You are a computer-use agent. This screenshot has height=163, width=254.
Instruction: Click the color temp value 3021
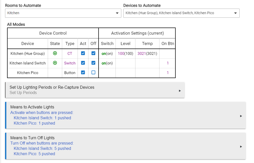(x=142, y=54)
